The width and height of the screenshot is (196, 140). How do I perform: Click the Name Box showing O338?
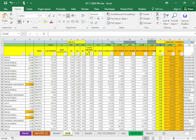pyautogui.click(x=11, y=34)
